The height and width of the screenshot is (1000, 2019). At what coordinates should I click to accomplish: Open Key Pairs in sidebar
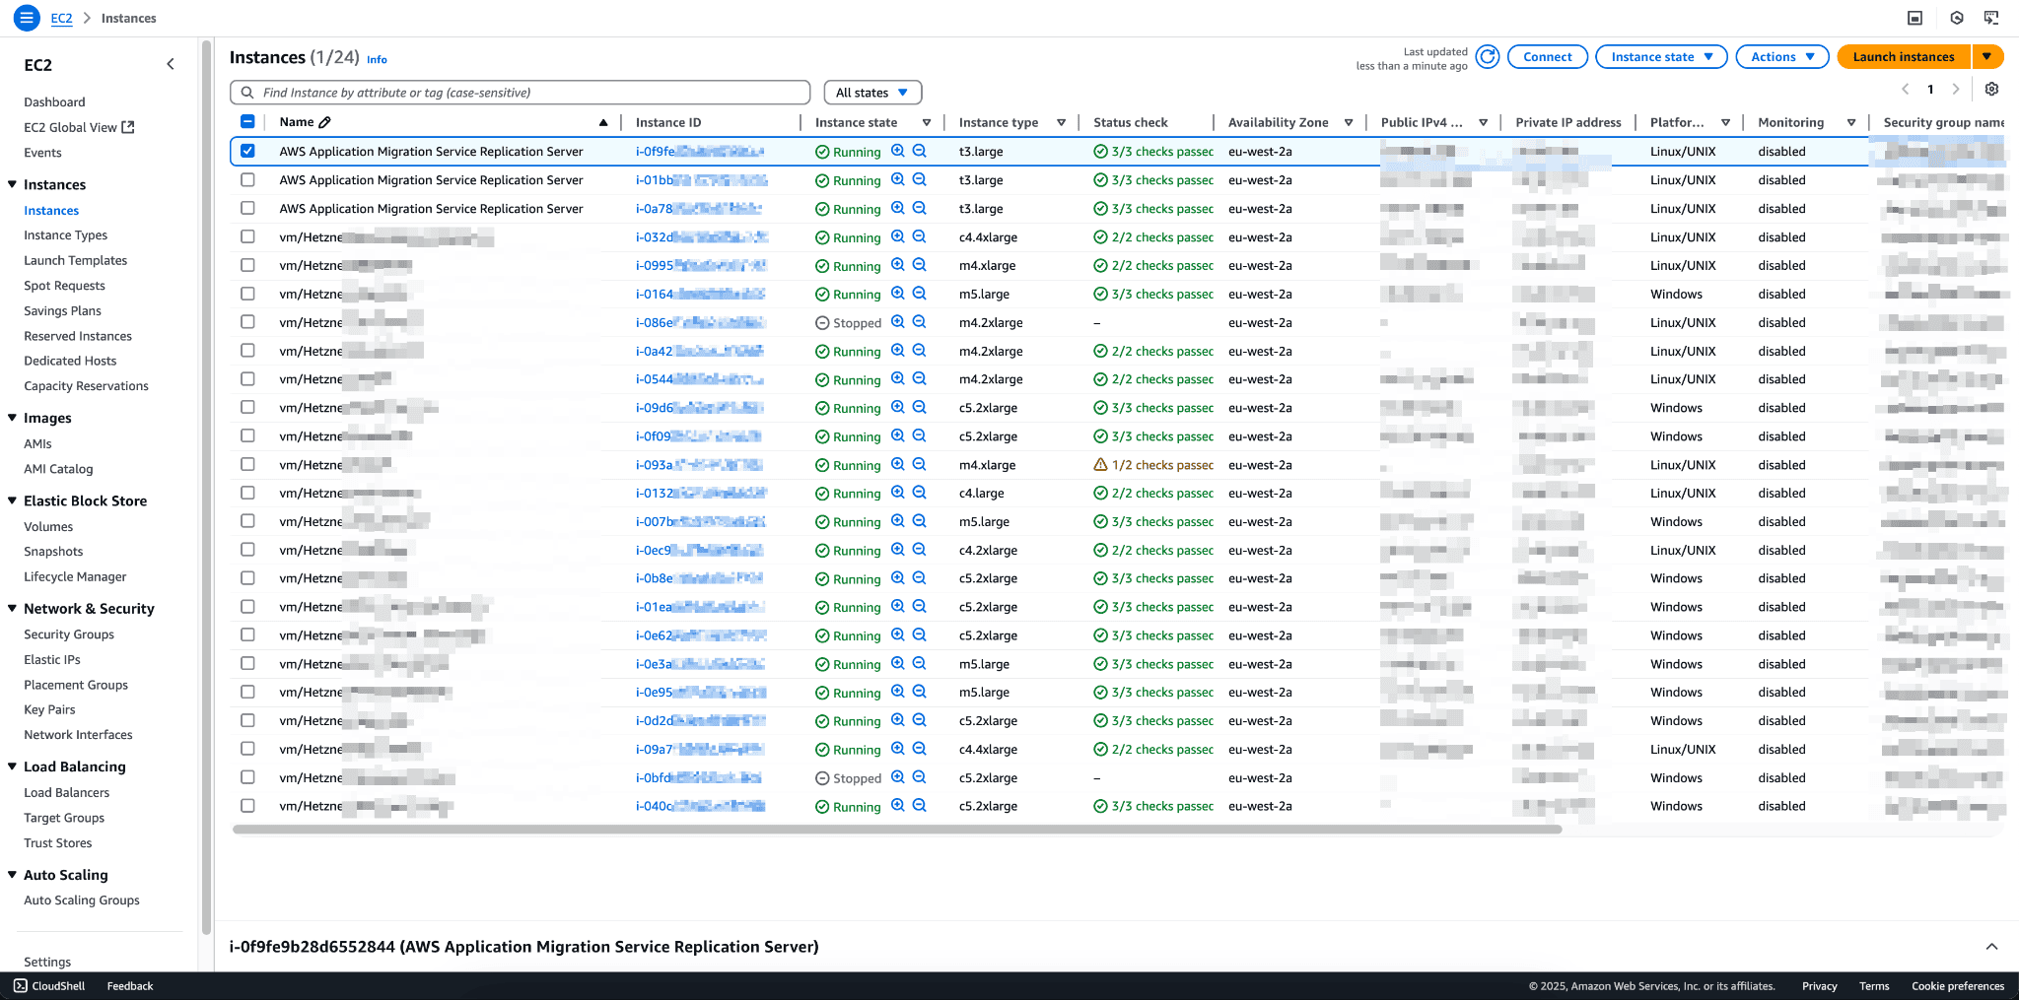pyautogui.click(x=49, y=709)
